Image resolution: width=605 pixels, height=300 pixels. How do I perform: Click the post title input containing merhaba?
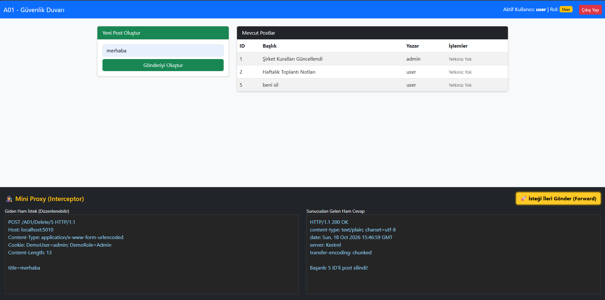tap(163, 50)
